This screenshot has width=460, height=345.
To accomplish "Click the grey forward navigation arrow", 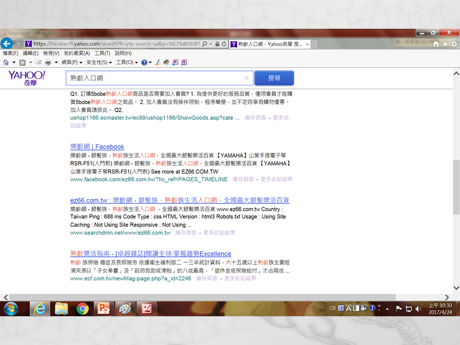I will (x=18, y=44).
